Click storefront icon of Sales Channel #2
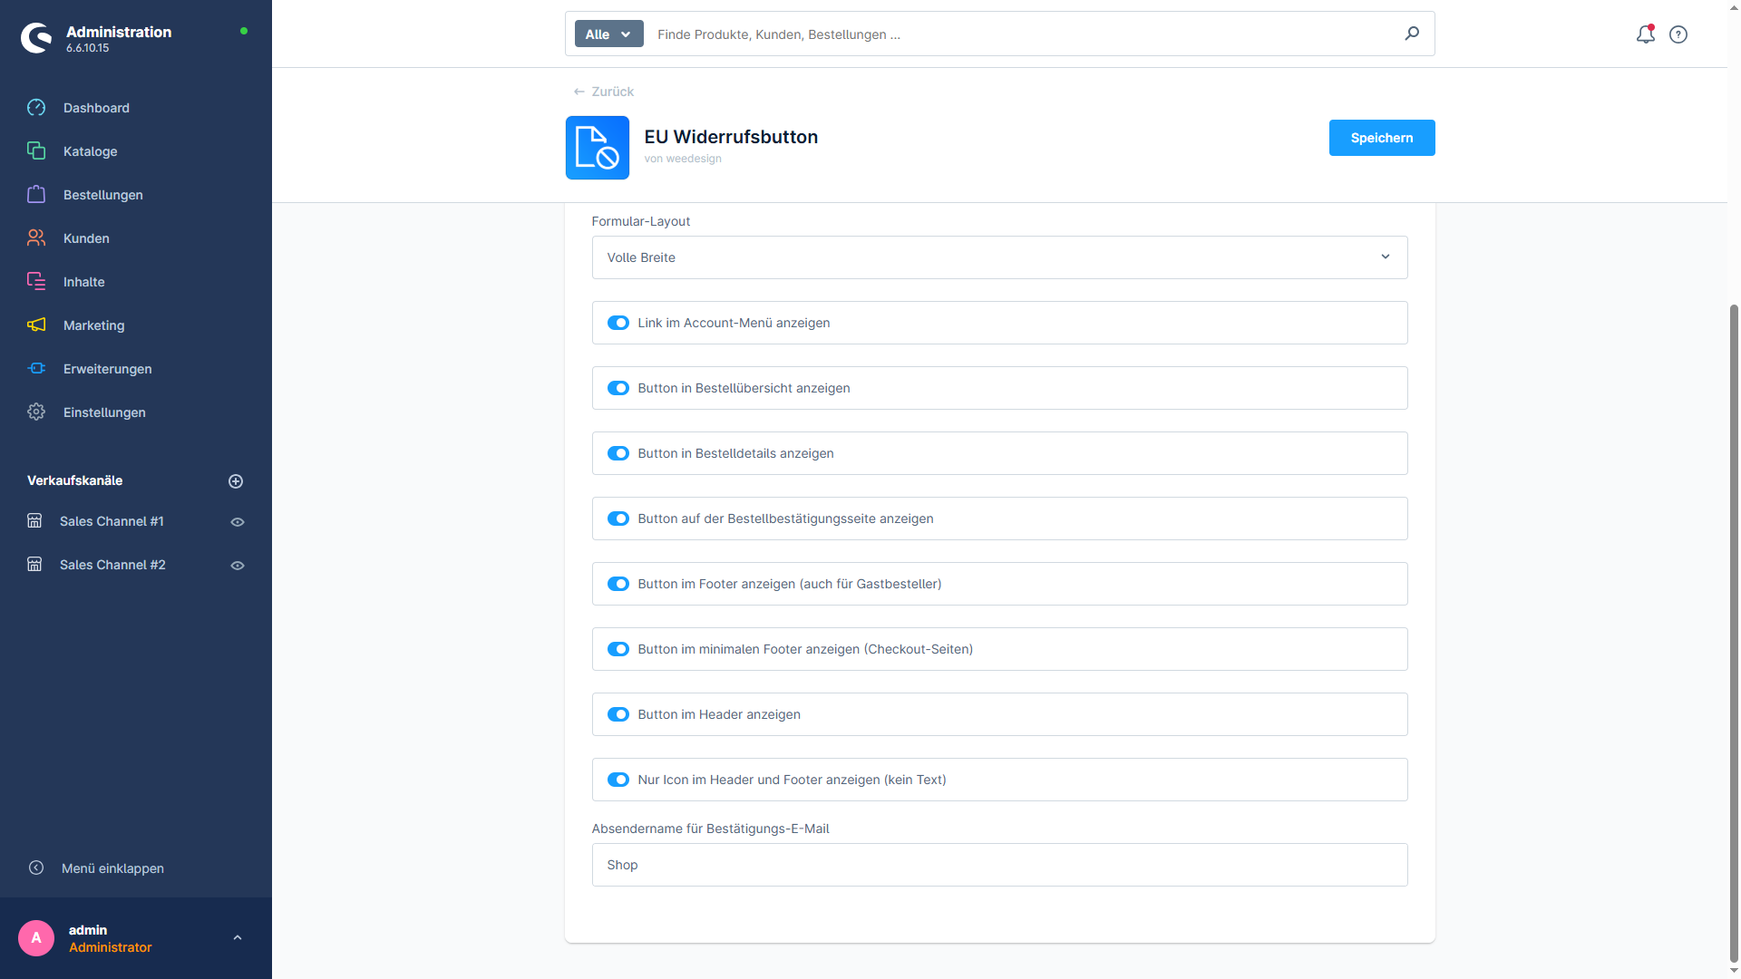The height and width of the screenshot is (979, 1741). click(x=34, y=565)
